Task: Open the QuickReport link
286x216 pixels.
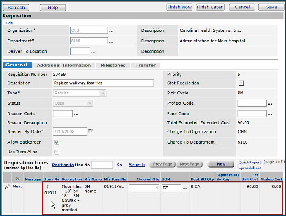Action: tap(249, 162)
